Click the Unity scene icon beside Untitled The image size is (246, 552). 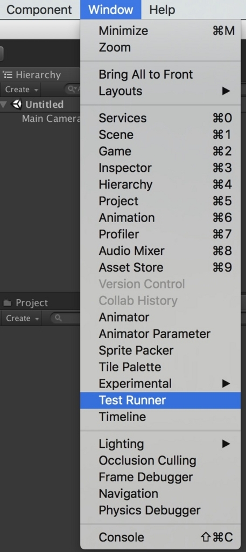17,104
